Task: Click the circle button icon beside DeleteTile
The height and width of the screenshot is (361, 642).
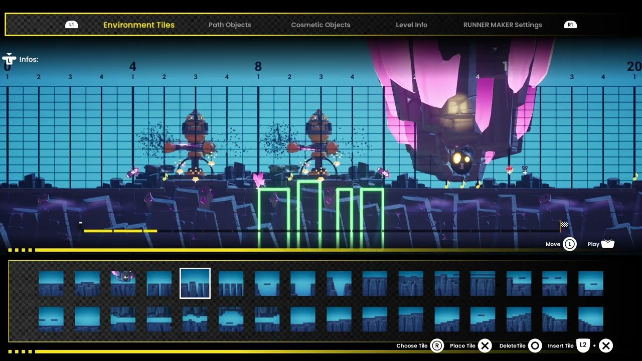Action: pos(535,345)
